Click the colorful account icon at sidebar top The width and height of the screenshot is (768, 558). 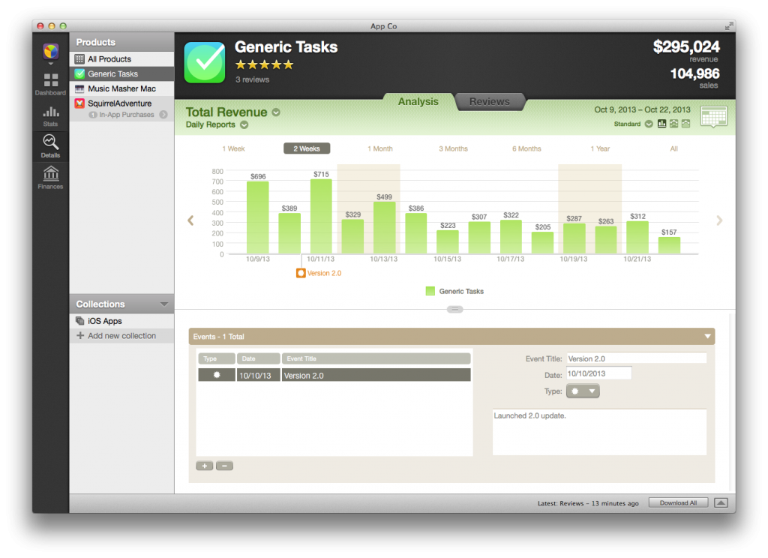[51, 51]
